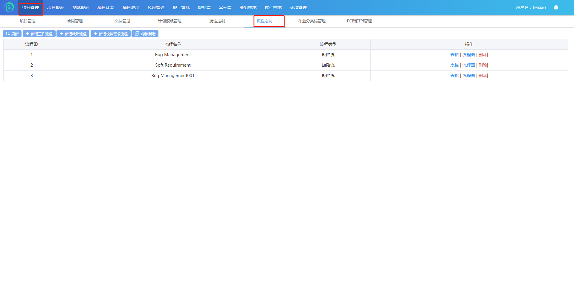574x289 pixels.
Task: Click 新增缺陷流程 add button
Action: point(73,34)
